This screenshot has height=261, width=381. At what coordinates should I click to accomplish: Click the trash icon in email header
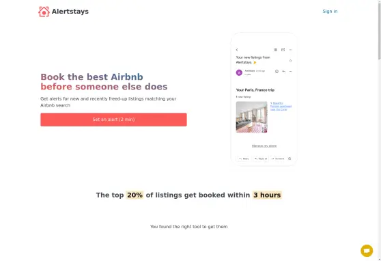pyautogui.click(x=276, y=50)
